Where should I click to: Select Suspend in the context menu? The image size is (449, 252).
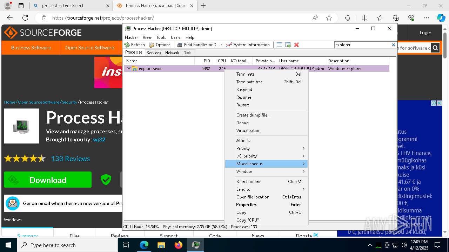tap(266, 90)
